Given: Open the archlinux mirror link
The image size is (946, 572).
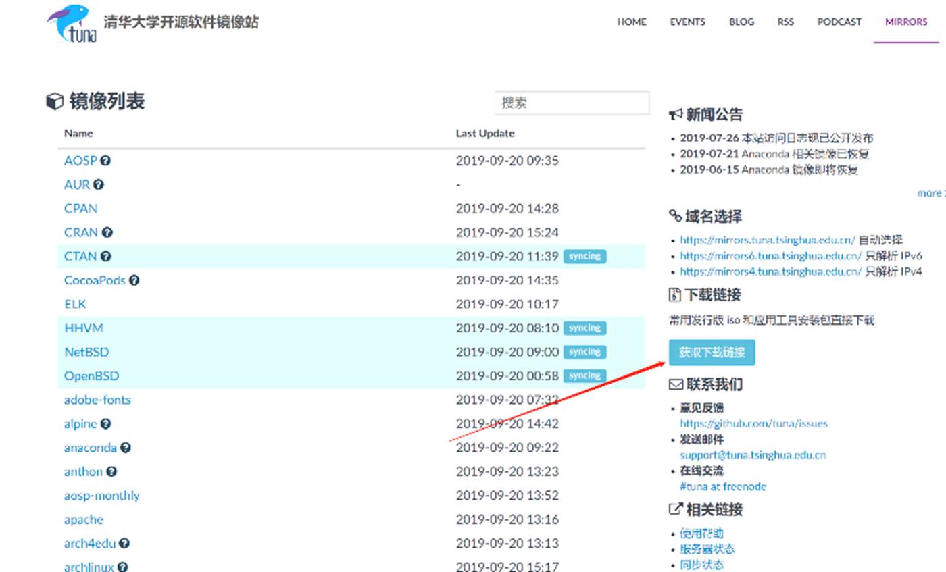Looking at the screenshot, I should [89, 567].
